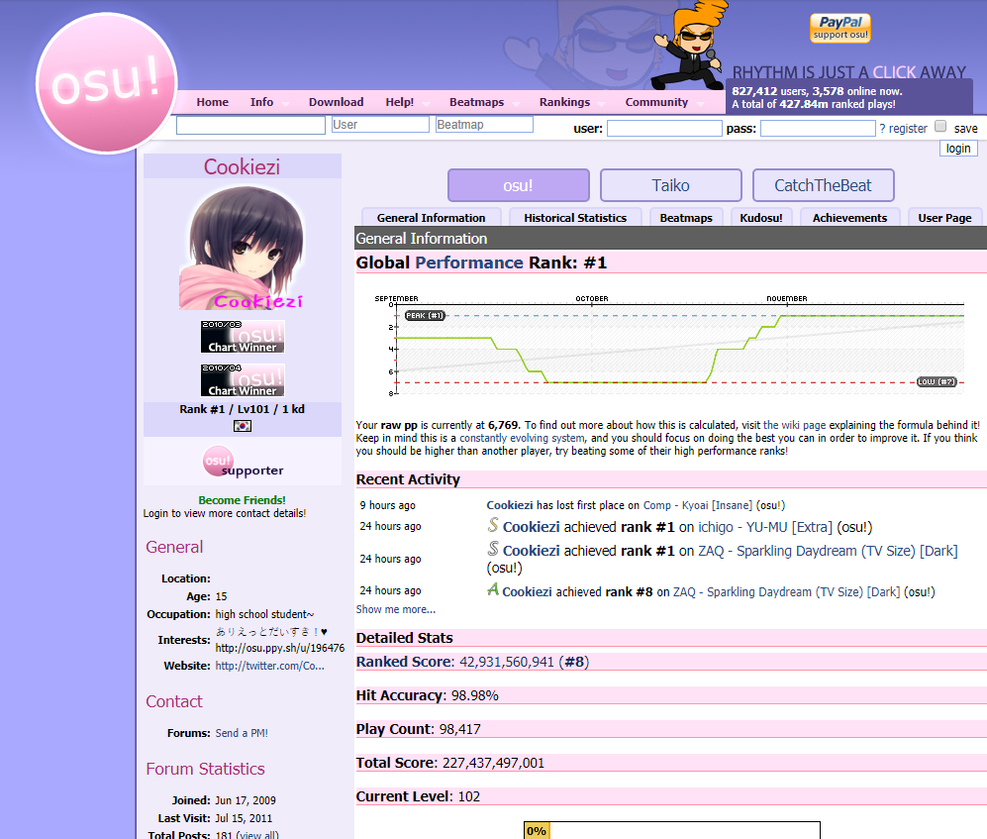Click the Beatmap search field
Image resolution: width=987 pixels, height=839 pixels.
tap(485, 124)
